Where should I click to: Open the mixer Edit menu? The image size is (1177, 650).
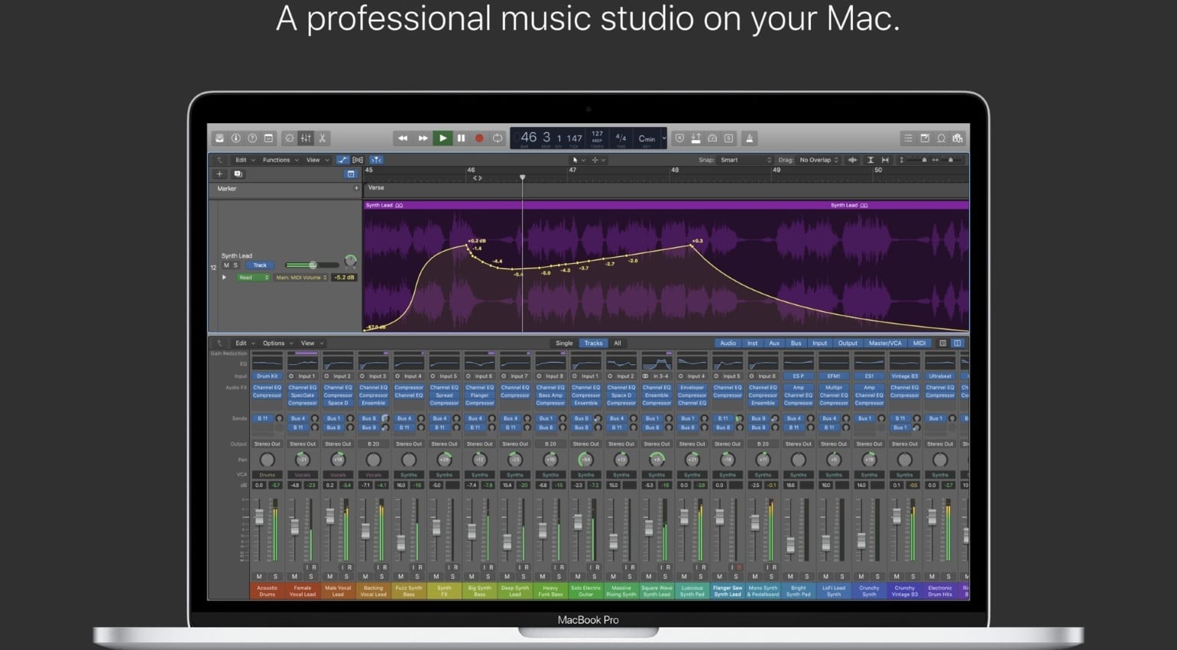[x=244, y=343]
